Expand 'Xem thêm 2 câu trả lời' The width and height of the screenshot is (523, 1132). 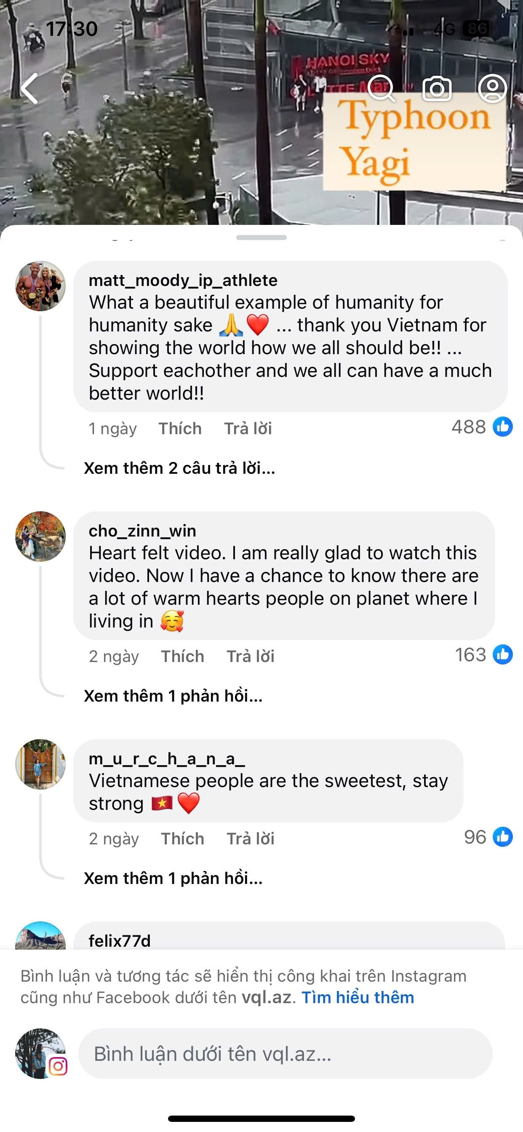[179, 468]
